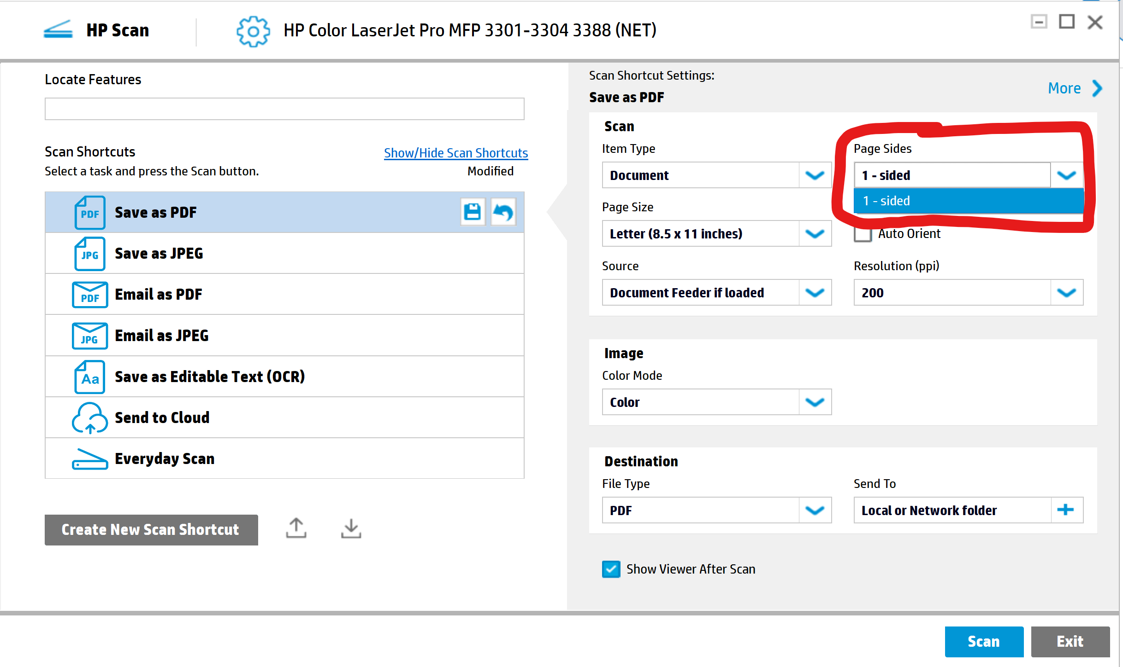Image resolution: width=1123 pixels, height=667 pixels.
Task: Click the Locate Features search field
Action: click(x=284, y=109)
